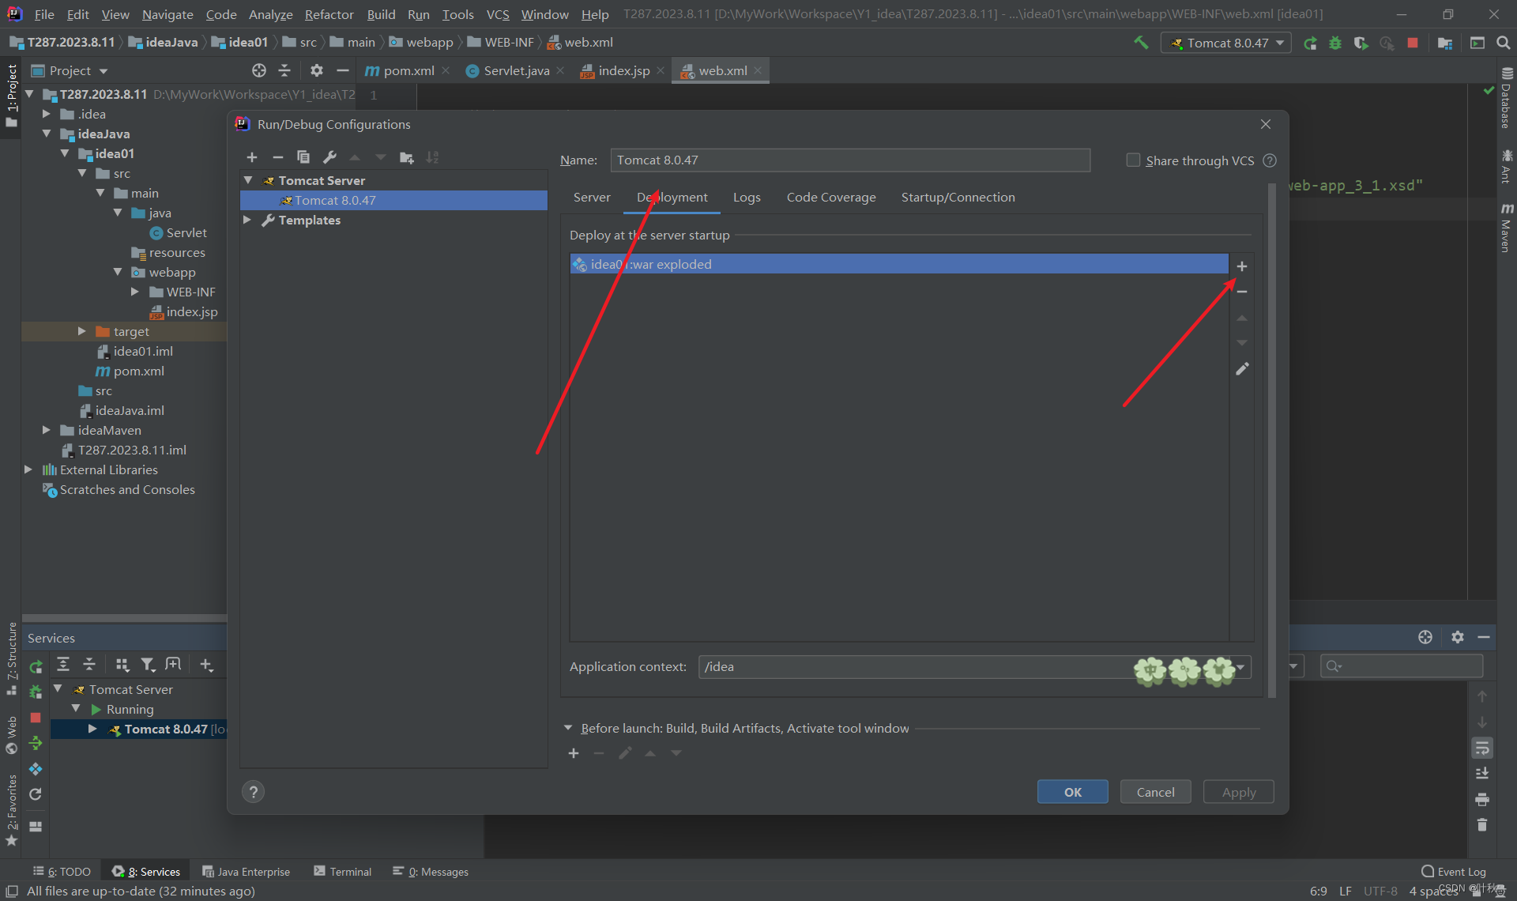
Task: Open the Code Coverage tab
Action: (x=831, y=198)
